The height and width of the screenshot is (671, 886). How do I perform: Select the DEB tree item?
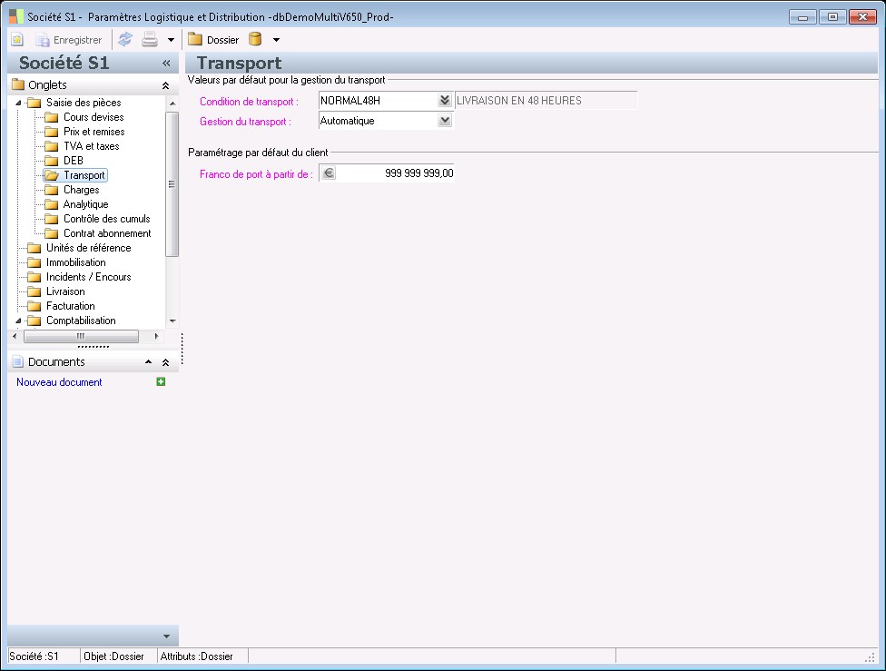click(73, 161)
